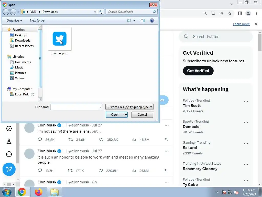This screenshot has height=197, width=262.
Task: Open Pictures library
Action: 20,73
